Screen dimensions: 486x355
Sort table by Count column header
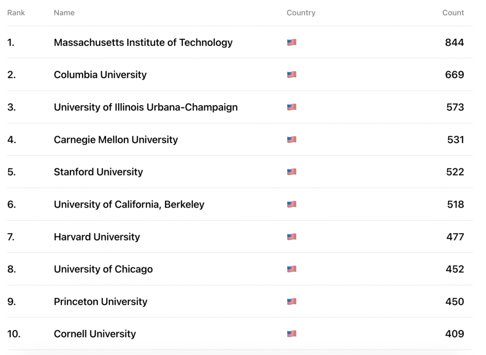pos(453,13)
